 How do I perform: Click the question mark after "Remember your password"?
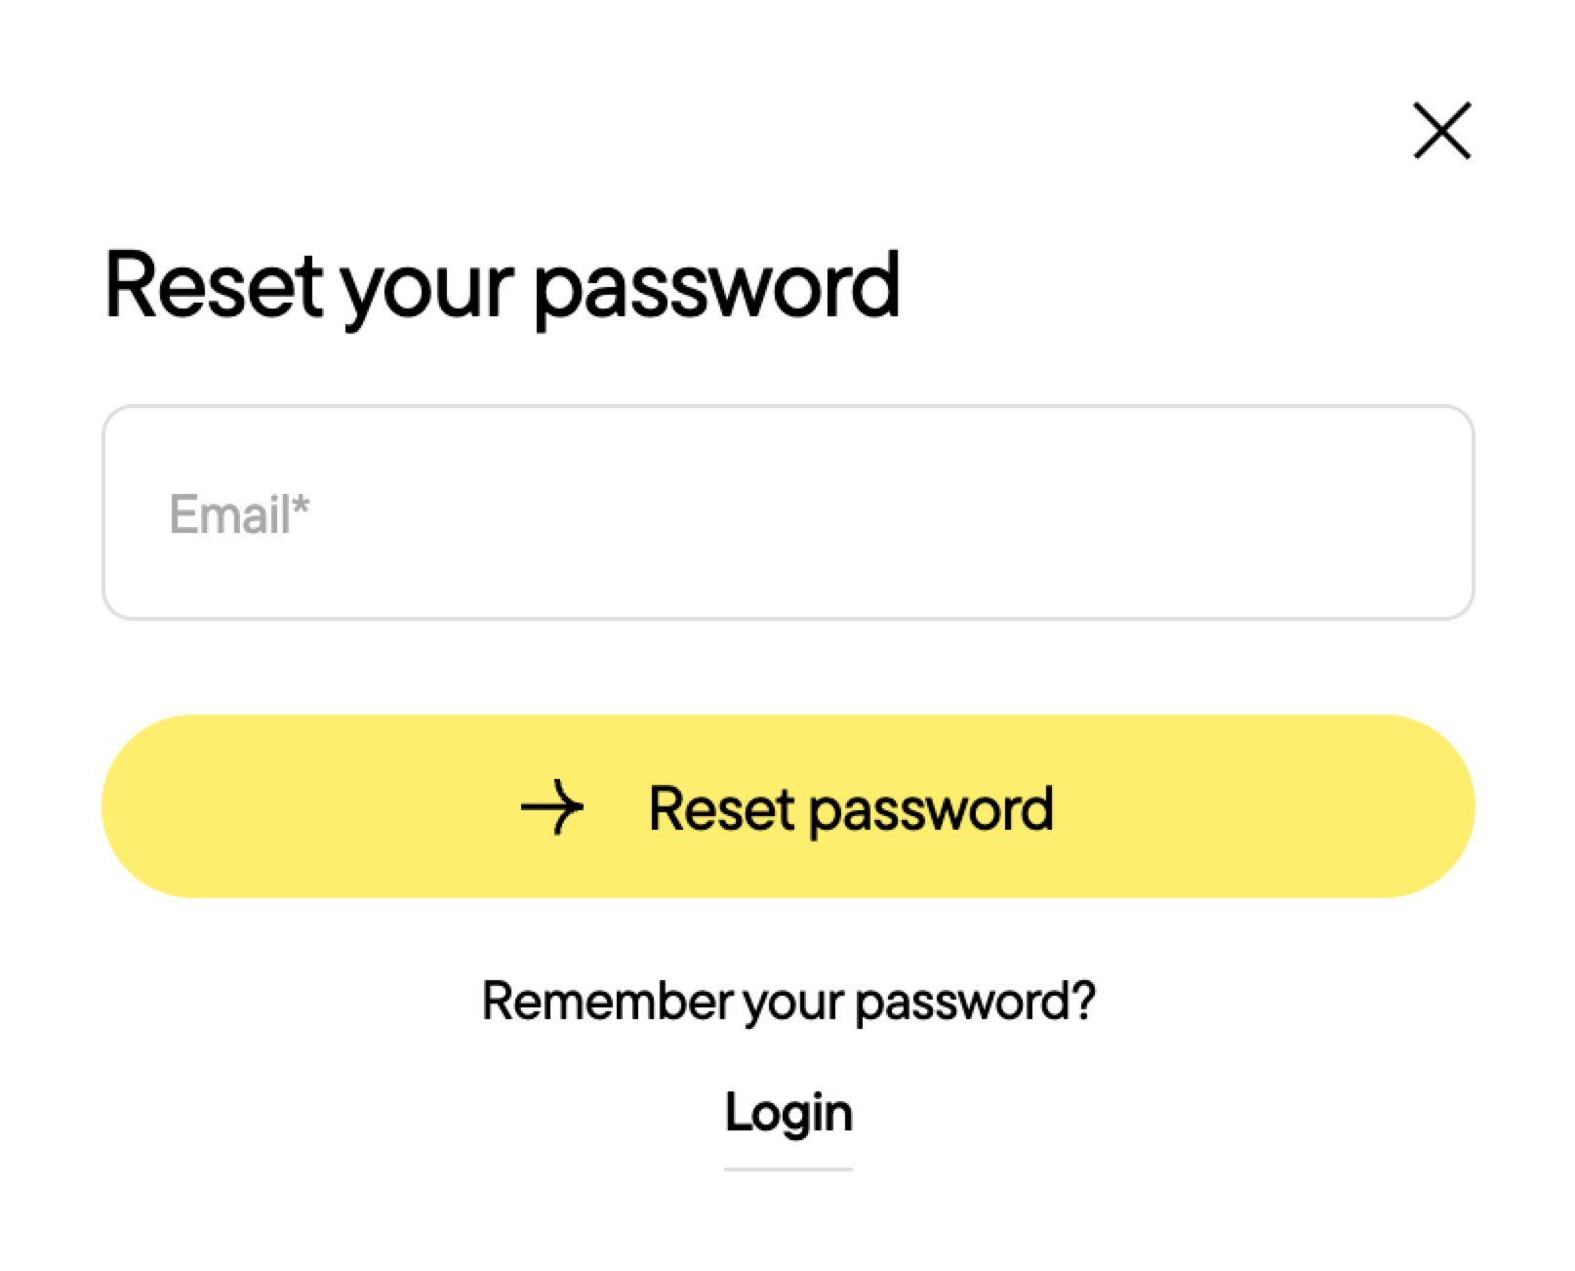(x=1082, y=1000)
